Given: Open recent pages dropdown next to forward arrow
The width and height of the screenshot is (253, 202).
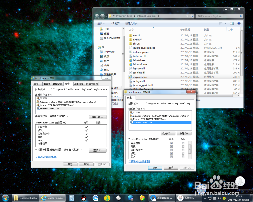Looking at the screenshot, I should (x=106, y=16).
